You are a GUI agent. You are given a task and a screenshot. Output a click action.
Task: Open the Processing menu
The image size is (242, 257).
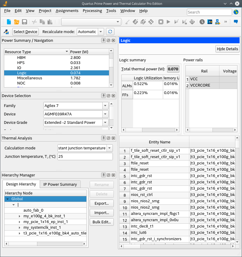(92, 11)
